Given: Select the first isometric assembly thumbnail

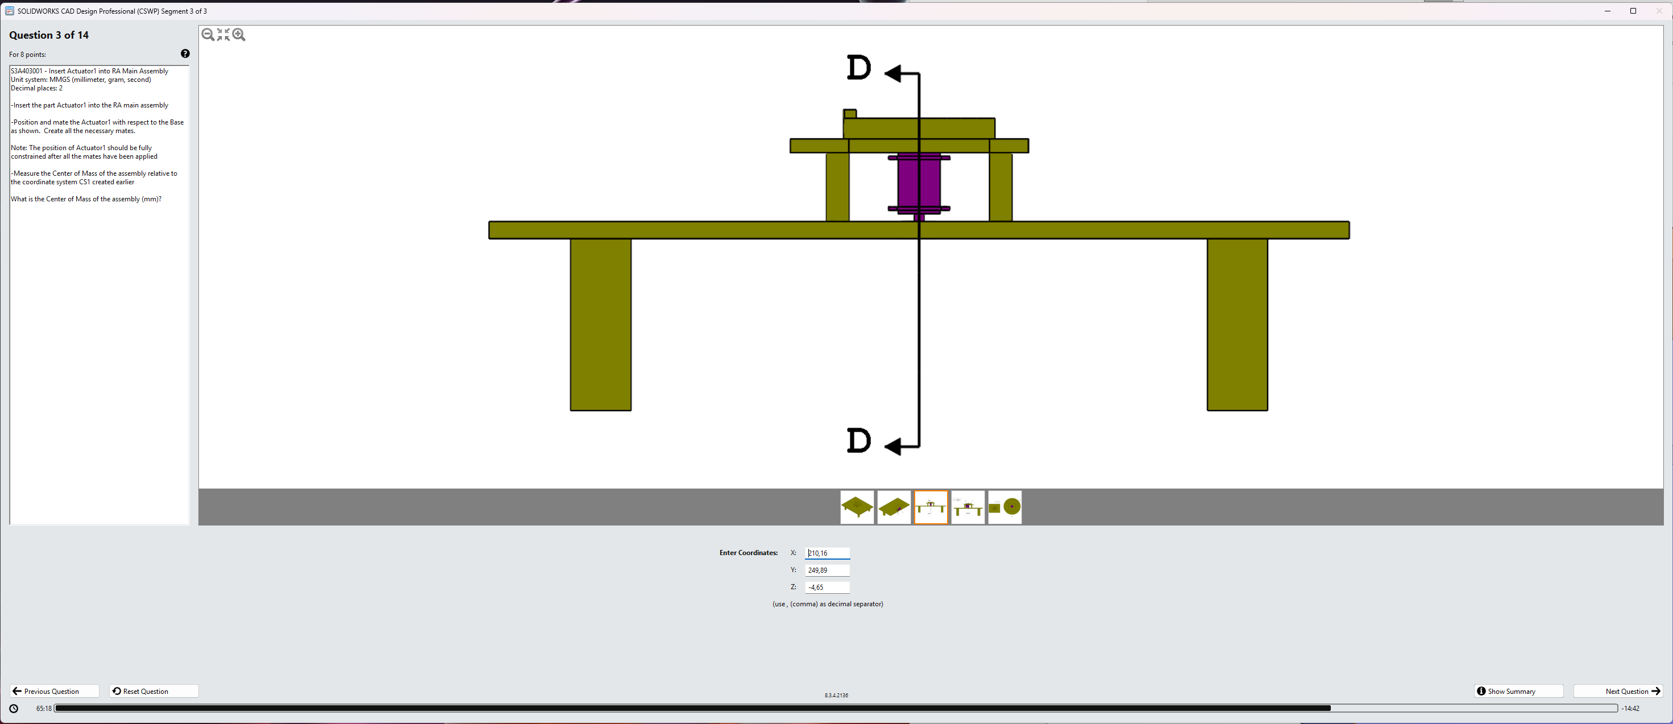Looking at the screenshot, I should [857, 507].
